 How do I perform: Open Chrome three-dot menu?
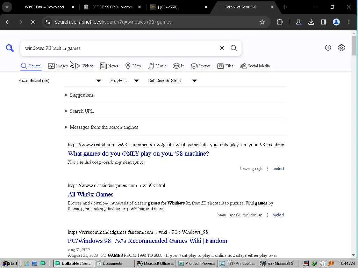click(349, 22)
